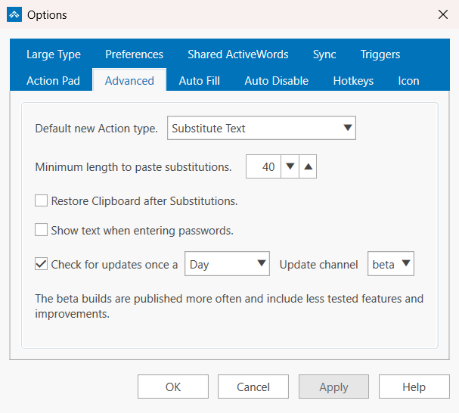The image size is (459, 413).
Task: Open the update frequency Day dropdown
Action: [x=227, y=264]
